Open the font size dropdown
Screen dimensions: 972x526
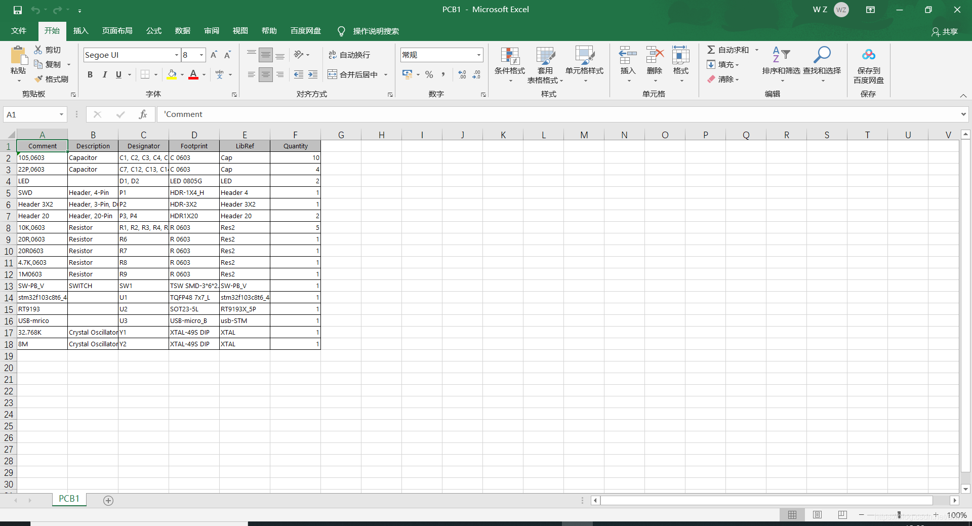[x=201, y=55]
